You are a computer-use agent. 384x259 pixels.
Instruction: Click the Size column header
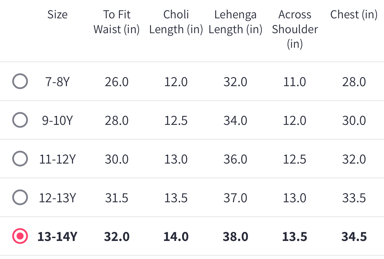click(58, 15)
